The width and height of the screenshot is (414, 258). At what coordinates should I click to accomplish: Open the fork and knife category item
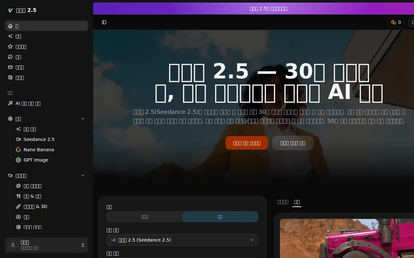[x=50, y=196]
